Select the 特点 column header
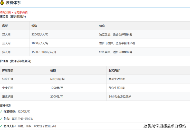This screenshot has height=130, width=190. (102, 26)
